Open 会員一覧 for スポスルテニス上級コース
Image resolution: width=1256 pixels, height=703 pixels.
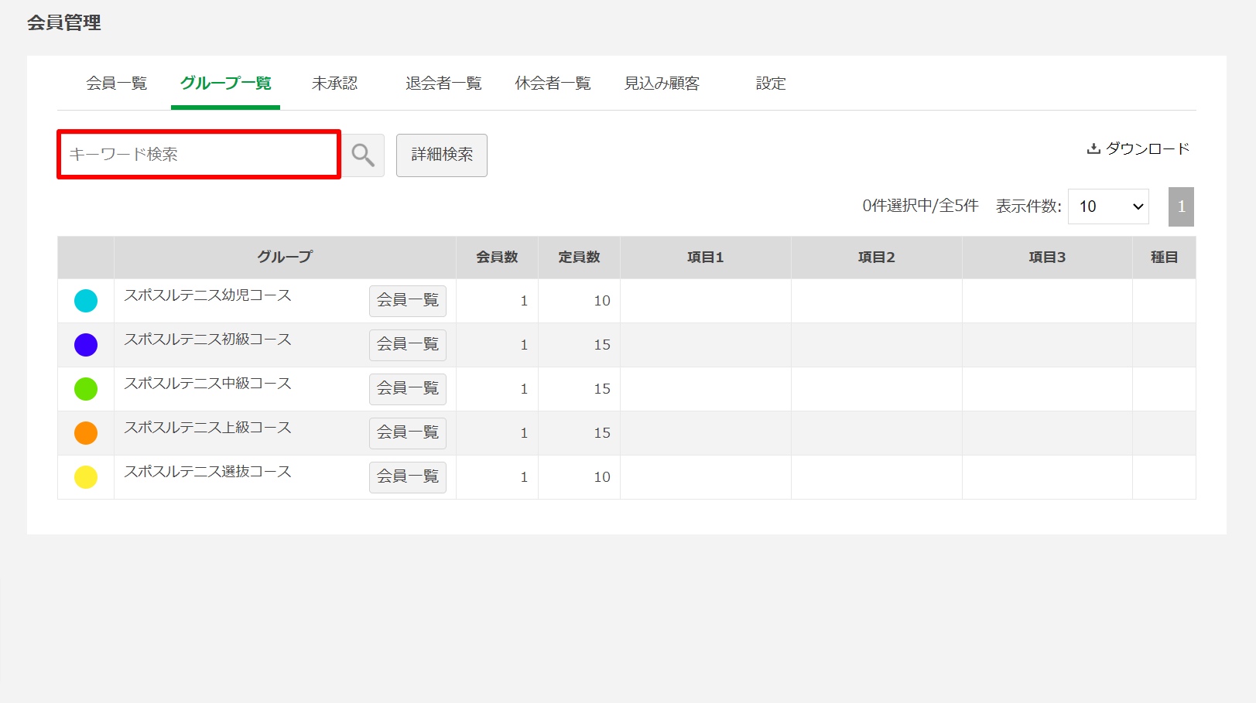pos(408,433)
